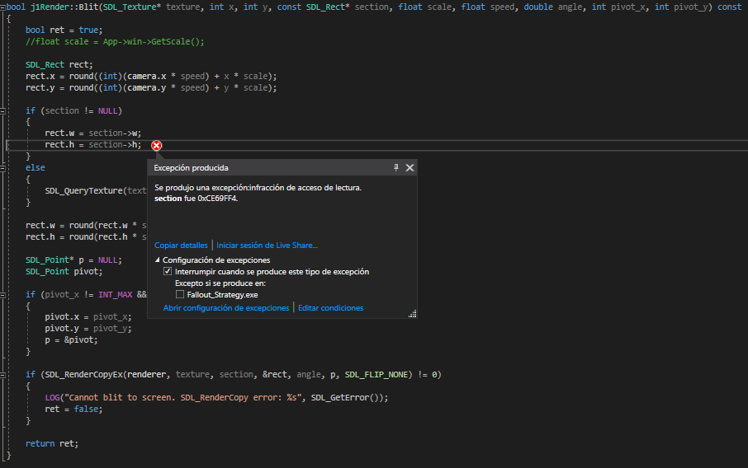Click Copiar detalles link
Screen dimensions: 748x468
point(181,246)
